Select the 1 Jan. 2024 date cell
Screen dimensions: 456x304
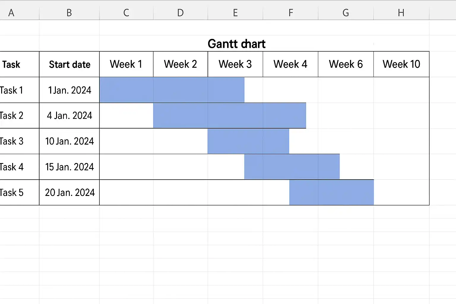tap(69, 90)
